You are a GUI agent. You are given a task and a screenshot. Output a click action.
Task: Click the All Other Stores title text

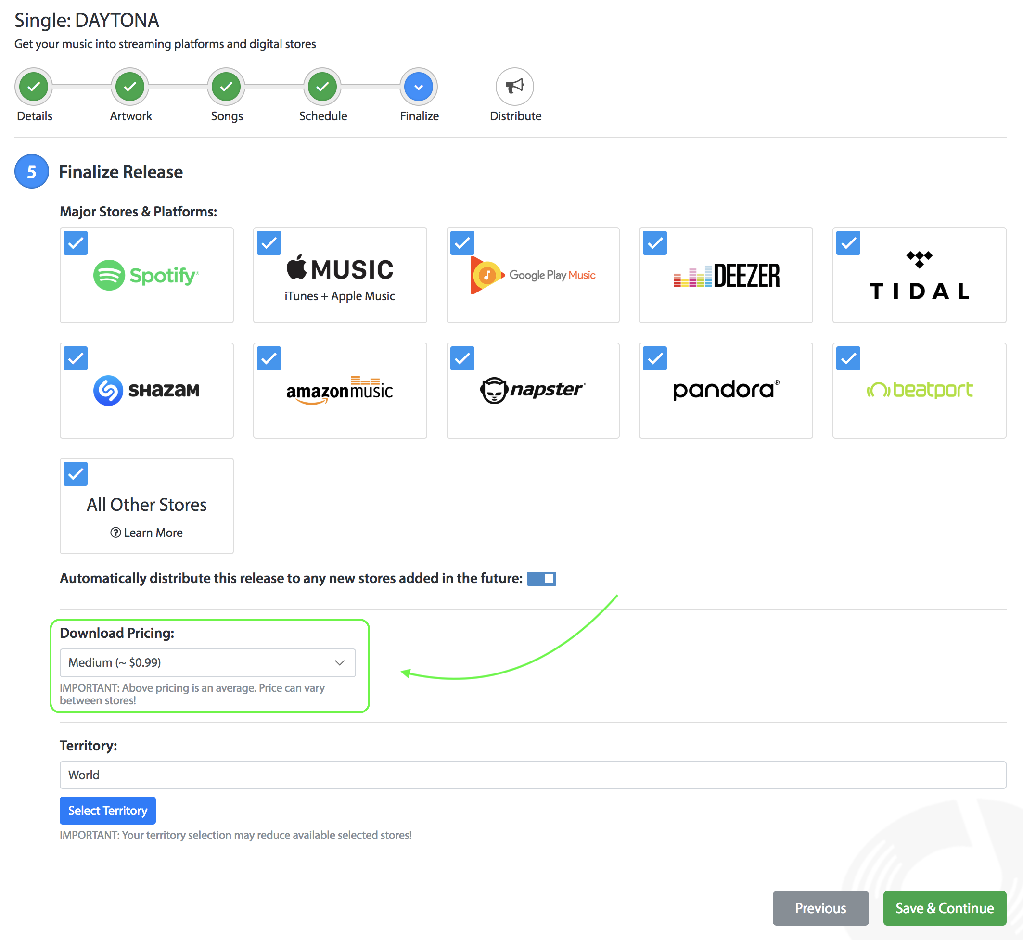(146, 505)
